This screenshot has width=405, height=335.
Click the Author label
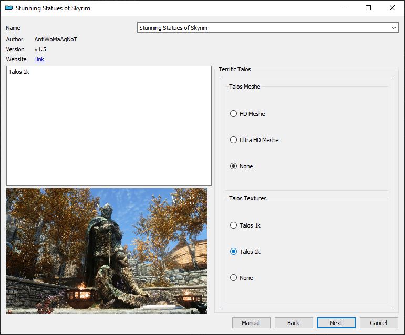15,39
